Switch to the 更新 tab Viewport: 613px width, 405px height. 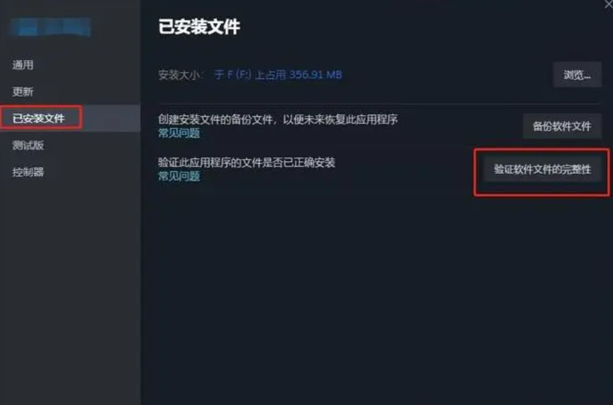point(23,92)
